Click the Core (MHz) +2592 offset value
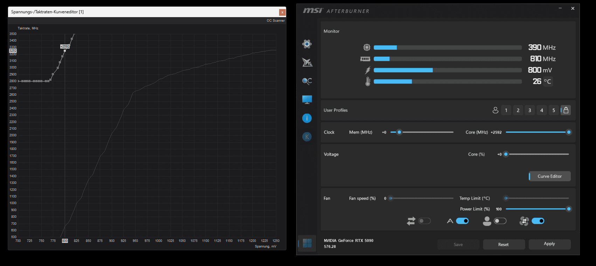The width and height of the screenshot is (596, 266). point(496,132)
